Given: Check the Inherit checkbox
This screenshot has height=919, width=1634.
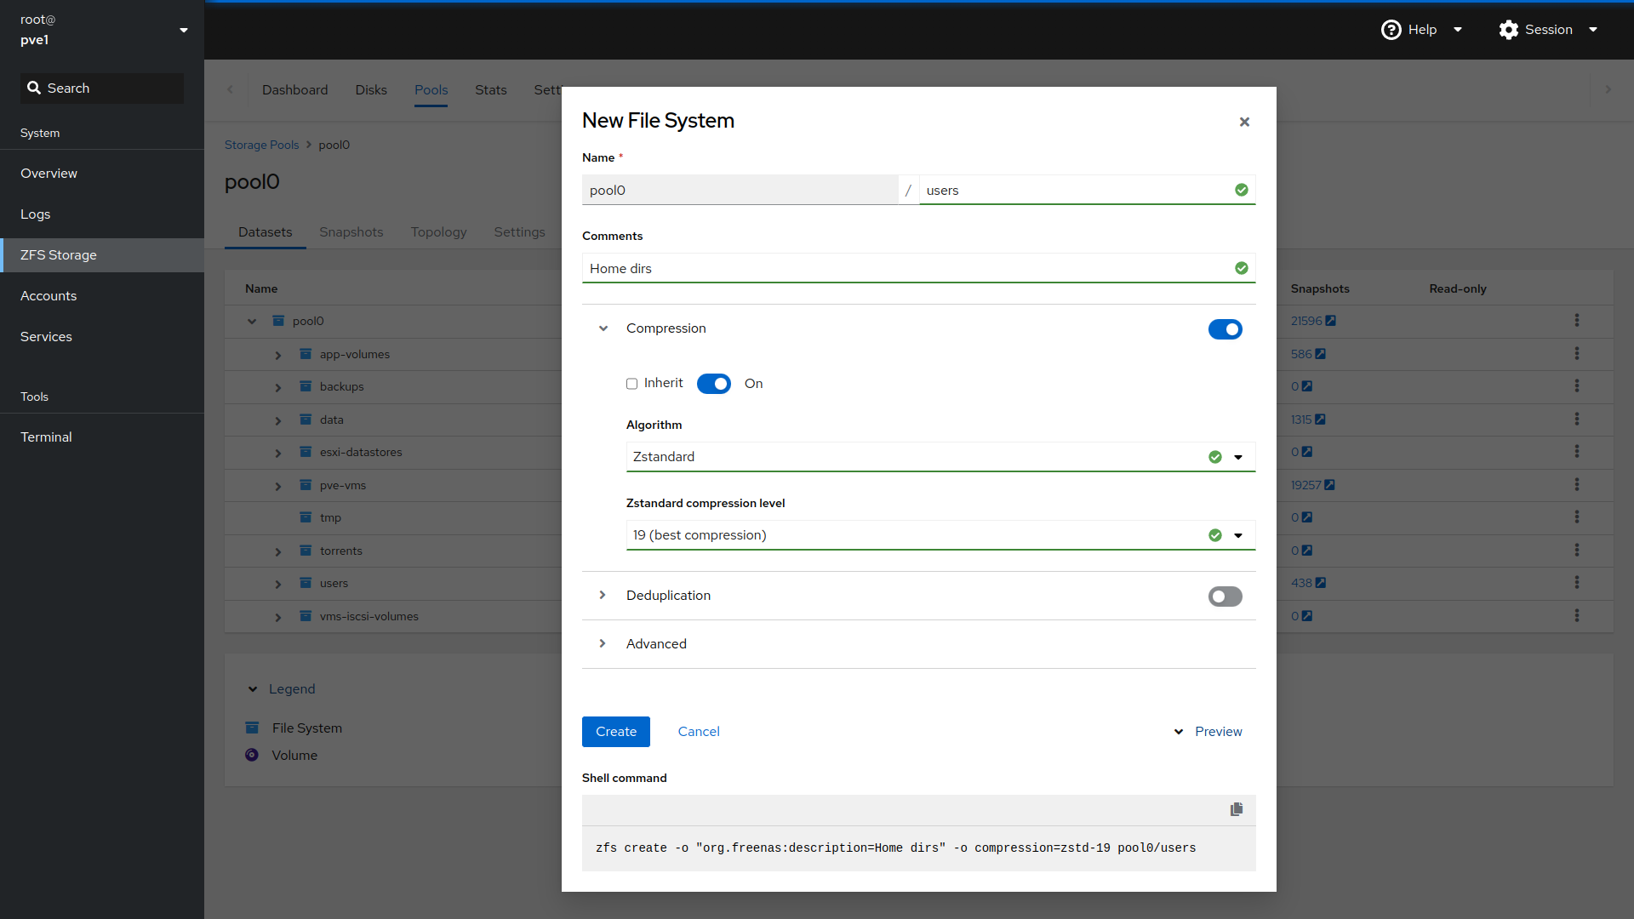Looking at the screenshot, I should click(x=631, y=384).
